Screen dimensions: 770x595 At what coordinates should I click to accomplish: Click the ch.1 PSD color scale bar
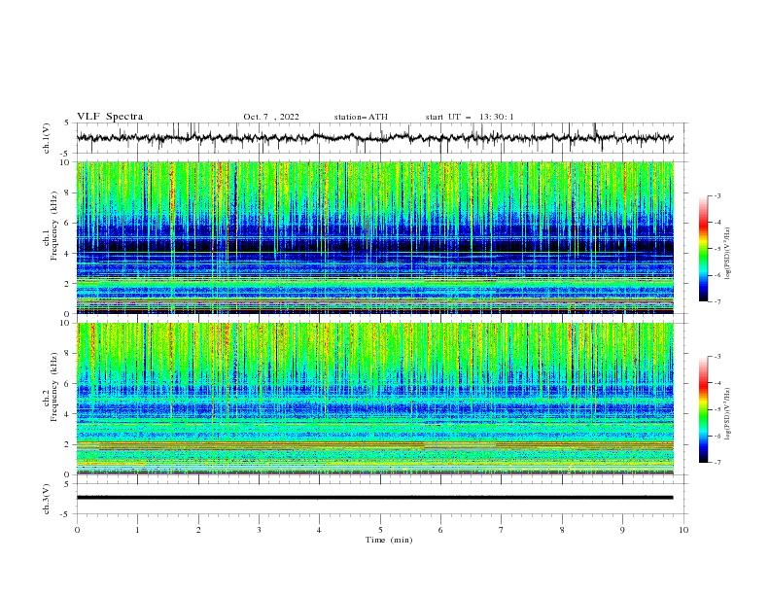pyautogui.click(x=703, y=249)
